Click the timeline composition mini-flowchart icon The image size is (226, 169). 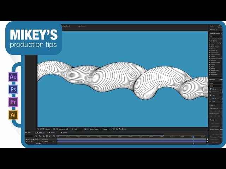click(x=36, y=136)
